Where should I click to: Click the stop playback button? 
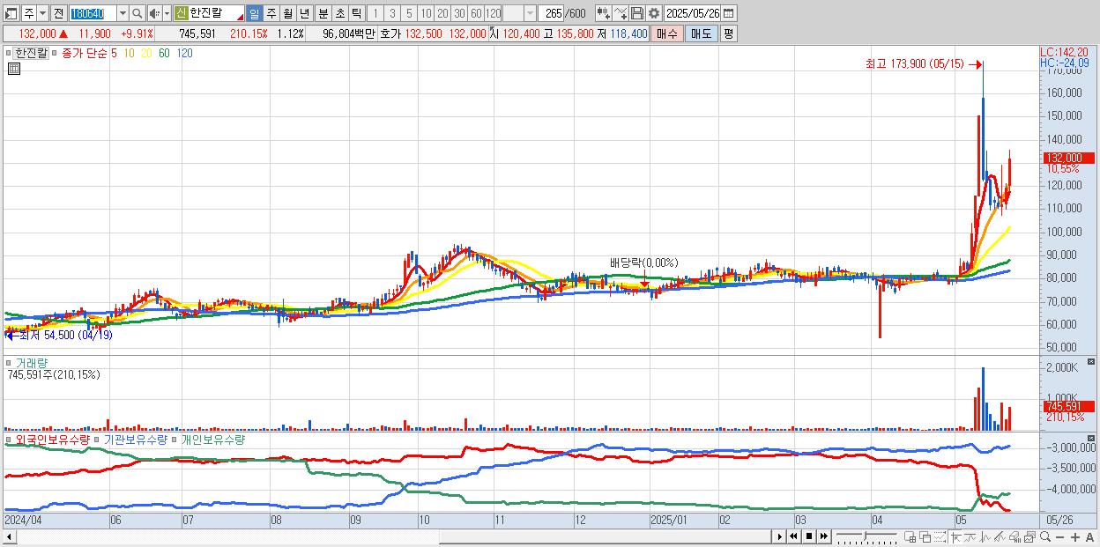click(x=809, y=536)
